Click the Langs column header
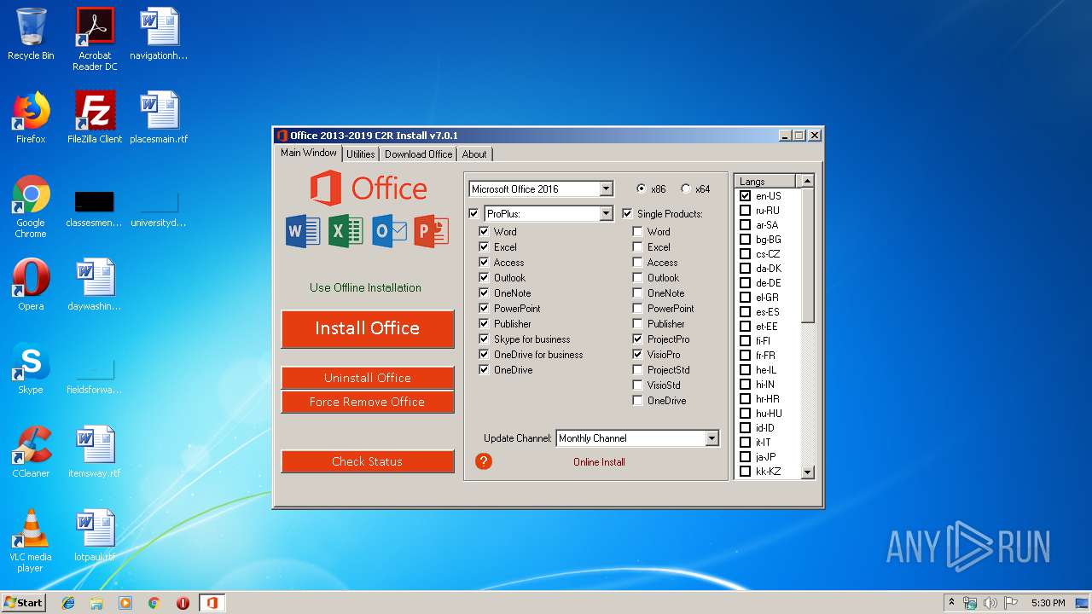This screenshot has height=614, width=1092. pyautogui.click(x=765, y=181)
